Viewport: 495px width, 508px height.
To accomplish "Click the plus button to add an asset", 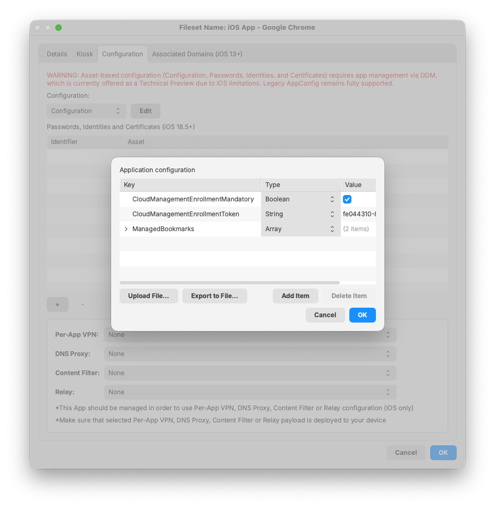I will tap(57, 304).
